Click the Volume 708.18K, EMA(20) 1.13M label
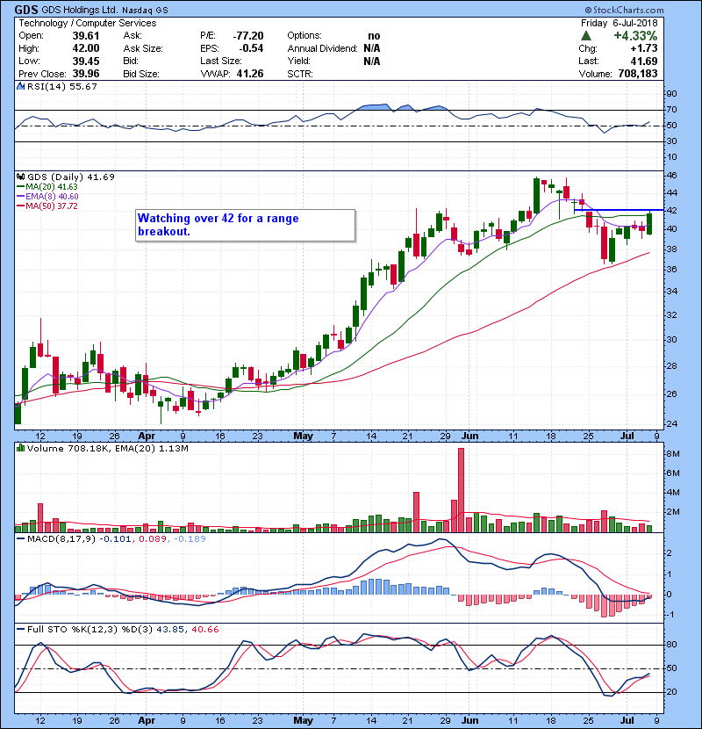702x729 pixels. (108, 448)
